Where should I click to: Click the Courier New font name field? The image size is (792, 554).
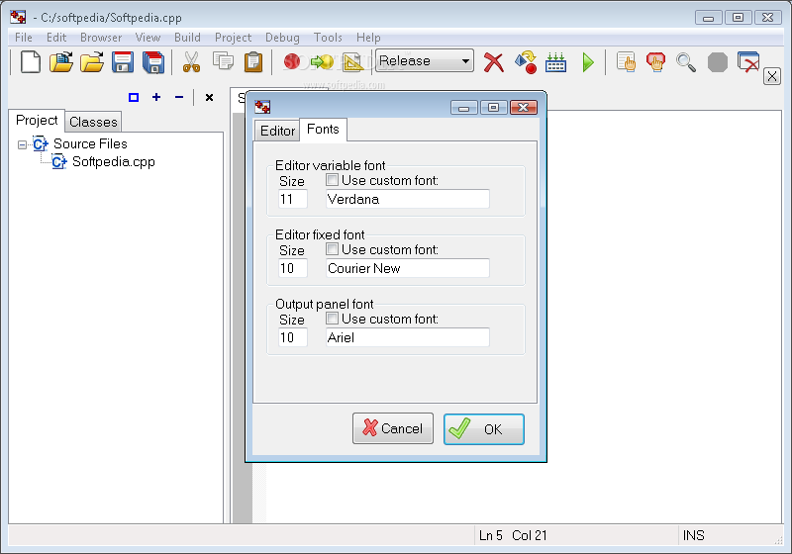(x=408, y=268)
